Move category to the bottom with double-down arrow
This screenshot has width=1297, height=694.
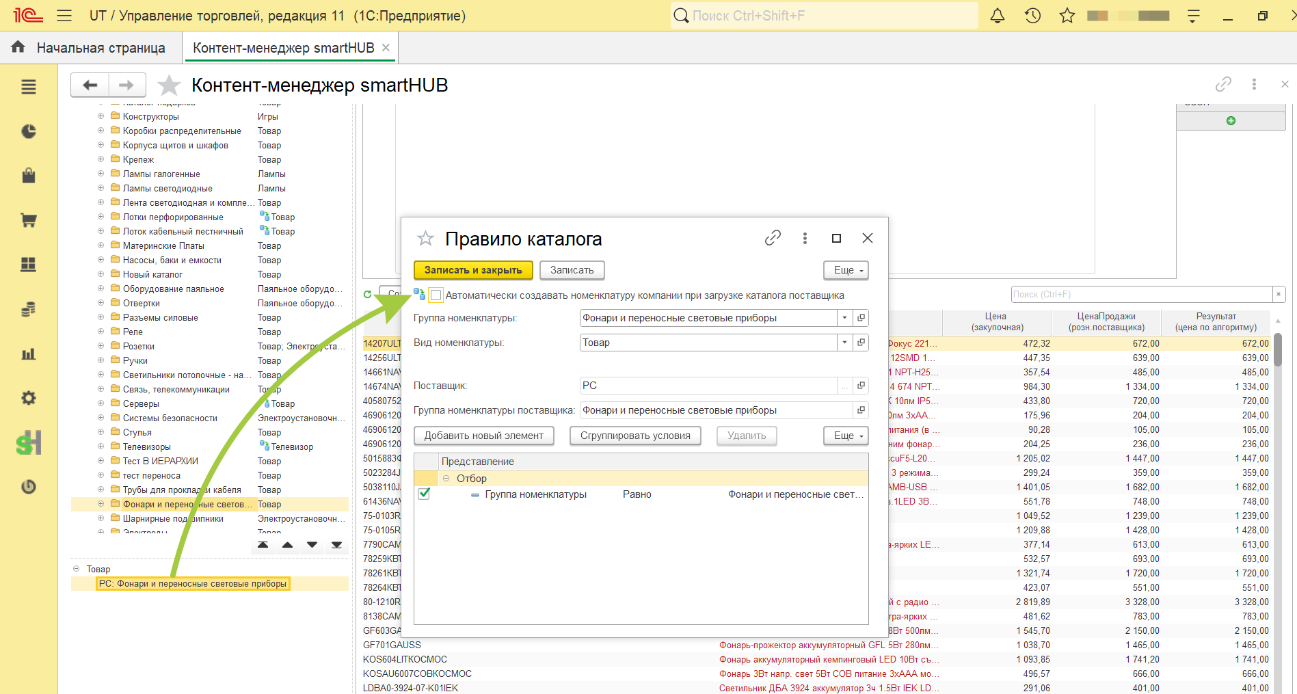point(336,545)
